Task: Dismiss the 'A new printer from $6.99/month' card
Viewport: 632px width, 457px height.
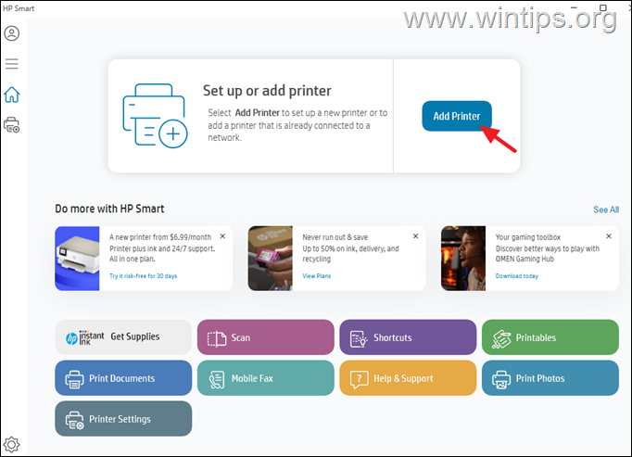Action: 222,236
